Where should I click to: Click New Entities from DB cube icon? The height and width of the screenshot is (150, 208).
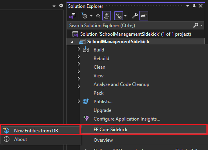(6, 130)
